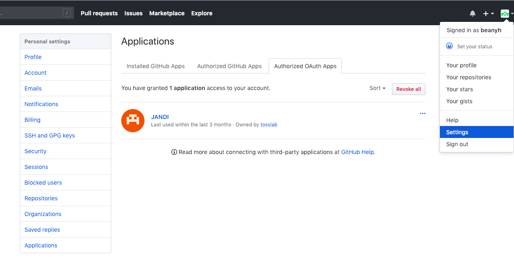Open the JANDI three-dot options menu
This screenshot has height=259, width=514.
[x=423, y=114]
